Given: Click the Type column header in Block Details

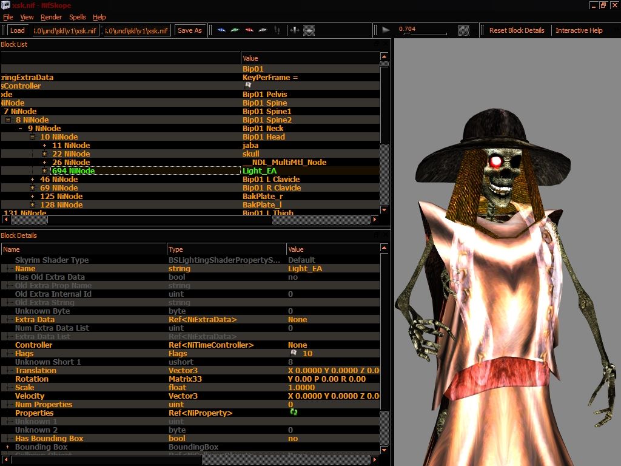Looking at the screenshot, I should (x=227, y=249).
